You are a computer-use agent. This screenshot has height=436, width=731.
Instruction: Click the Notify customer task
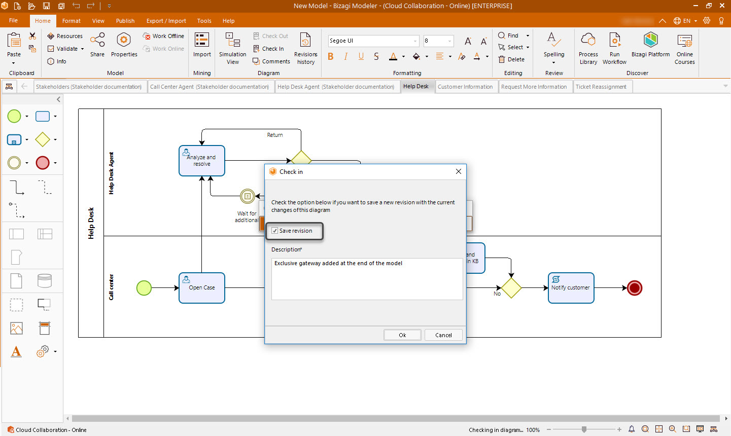[x=571, y=288]
